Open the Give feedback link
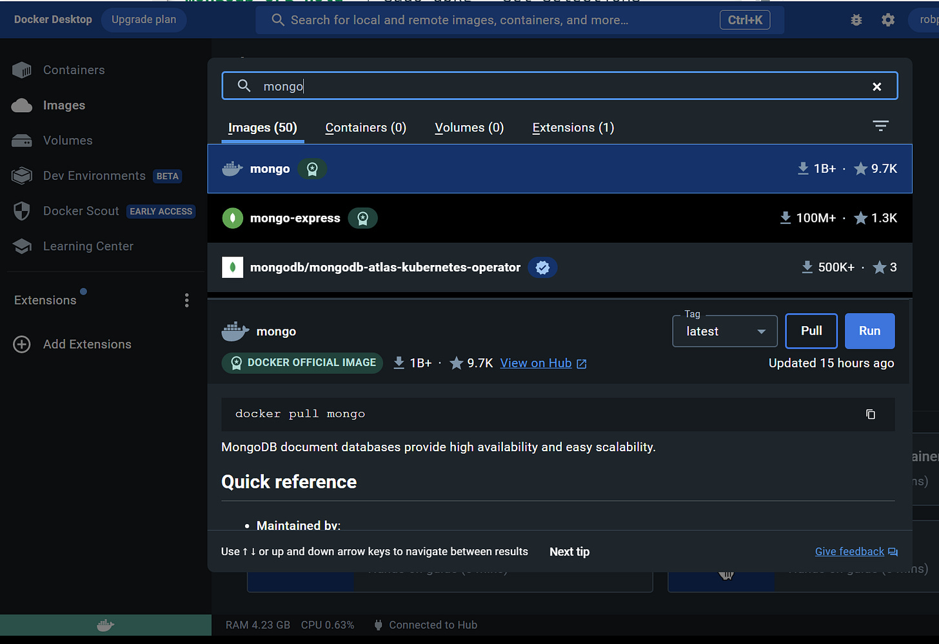This screenshot has height=644, width=939. tap(849, 552)
